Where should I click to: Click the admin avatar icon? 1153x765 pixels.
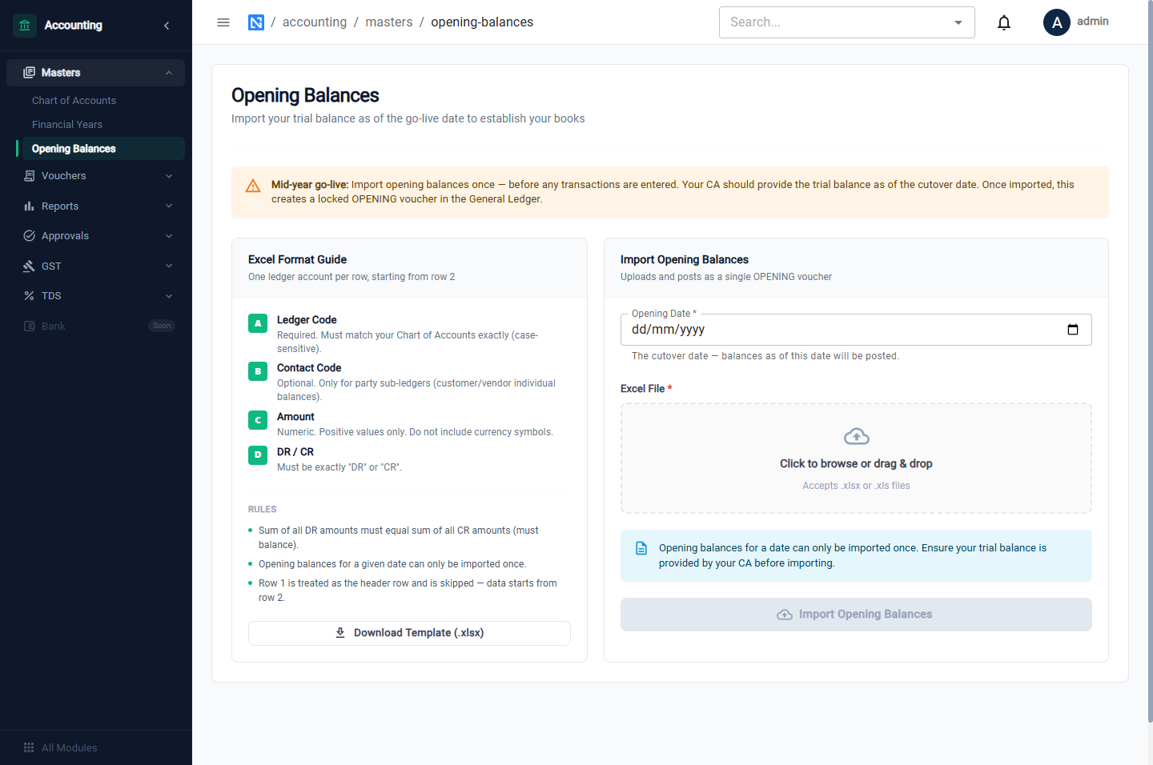click(1057, 22)
